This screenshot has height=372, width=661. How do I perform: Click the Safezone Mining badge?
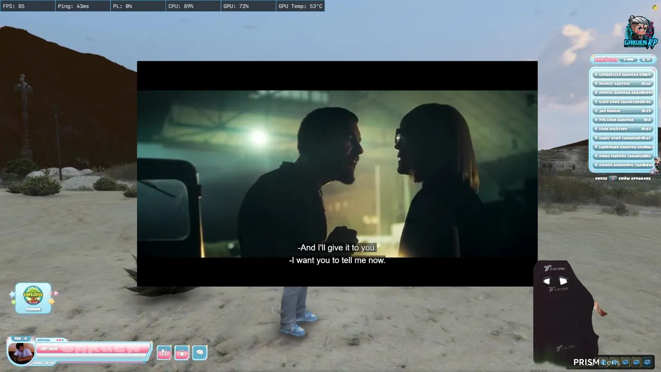33,298
